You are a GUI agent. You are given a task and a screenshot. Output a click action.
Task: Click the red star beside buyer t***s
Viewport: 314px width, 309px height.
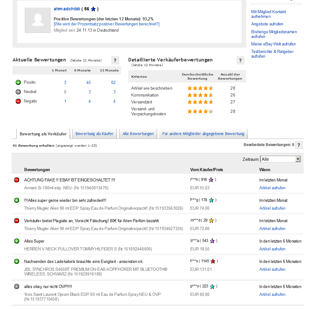coord(213,261)
